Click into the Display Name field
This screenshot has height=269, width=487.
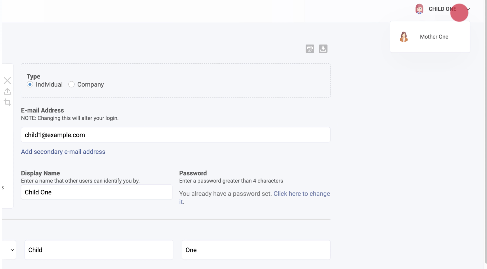click(x=96, y=192)
